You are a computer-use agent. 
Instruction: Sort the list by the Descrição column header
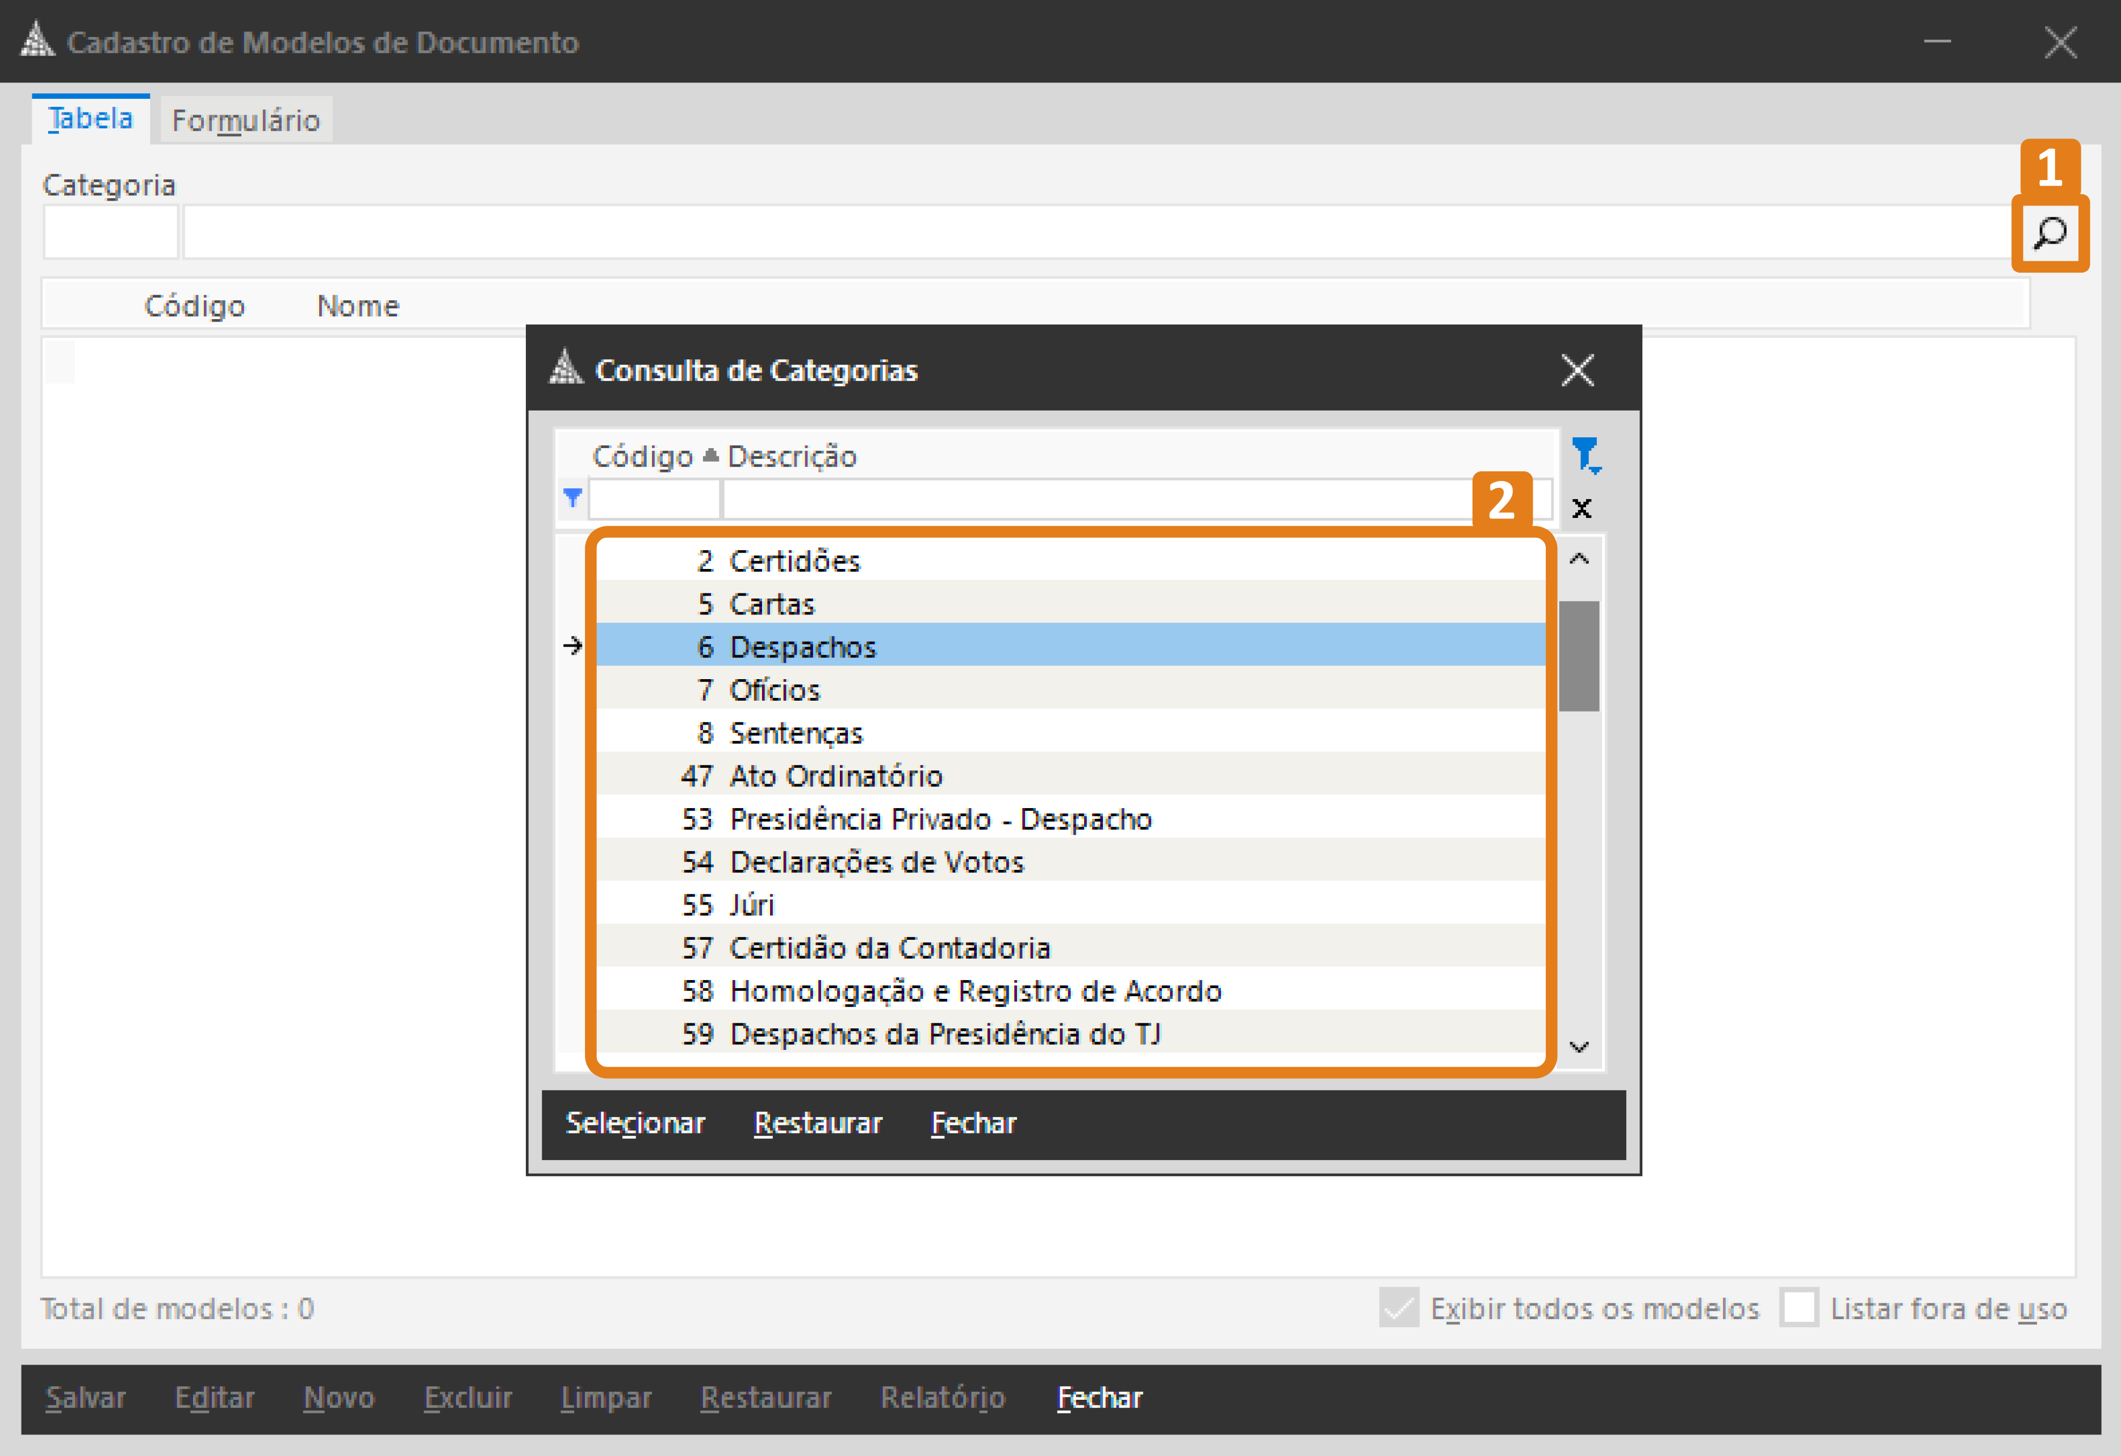point(791,455)
